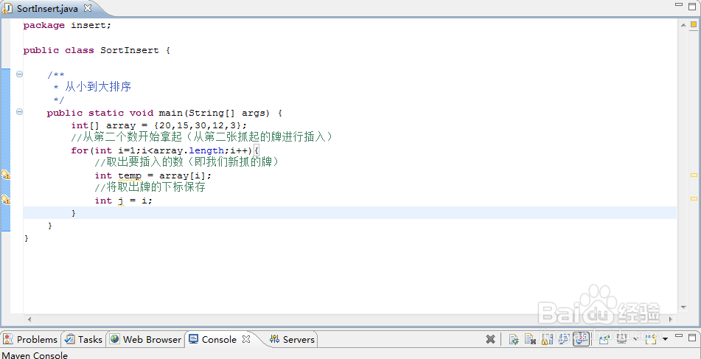Clear the console output
This screenshot has width=701, height=359.
(530, 339)
